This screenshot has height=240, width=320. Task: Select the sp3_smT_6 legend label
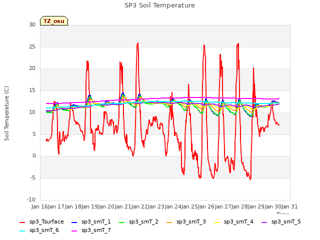[44, 230]
